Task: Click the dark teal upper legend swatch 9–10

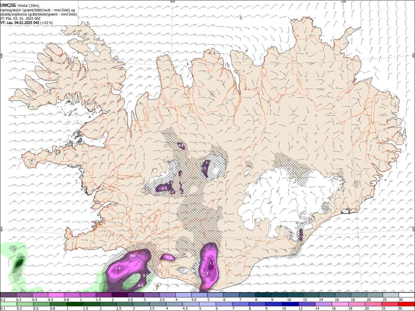Action: point(279,295)
